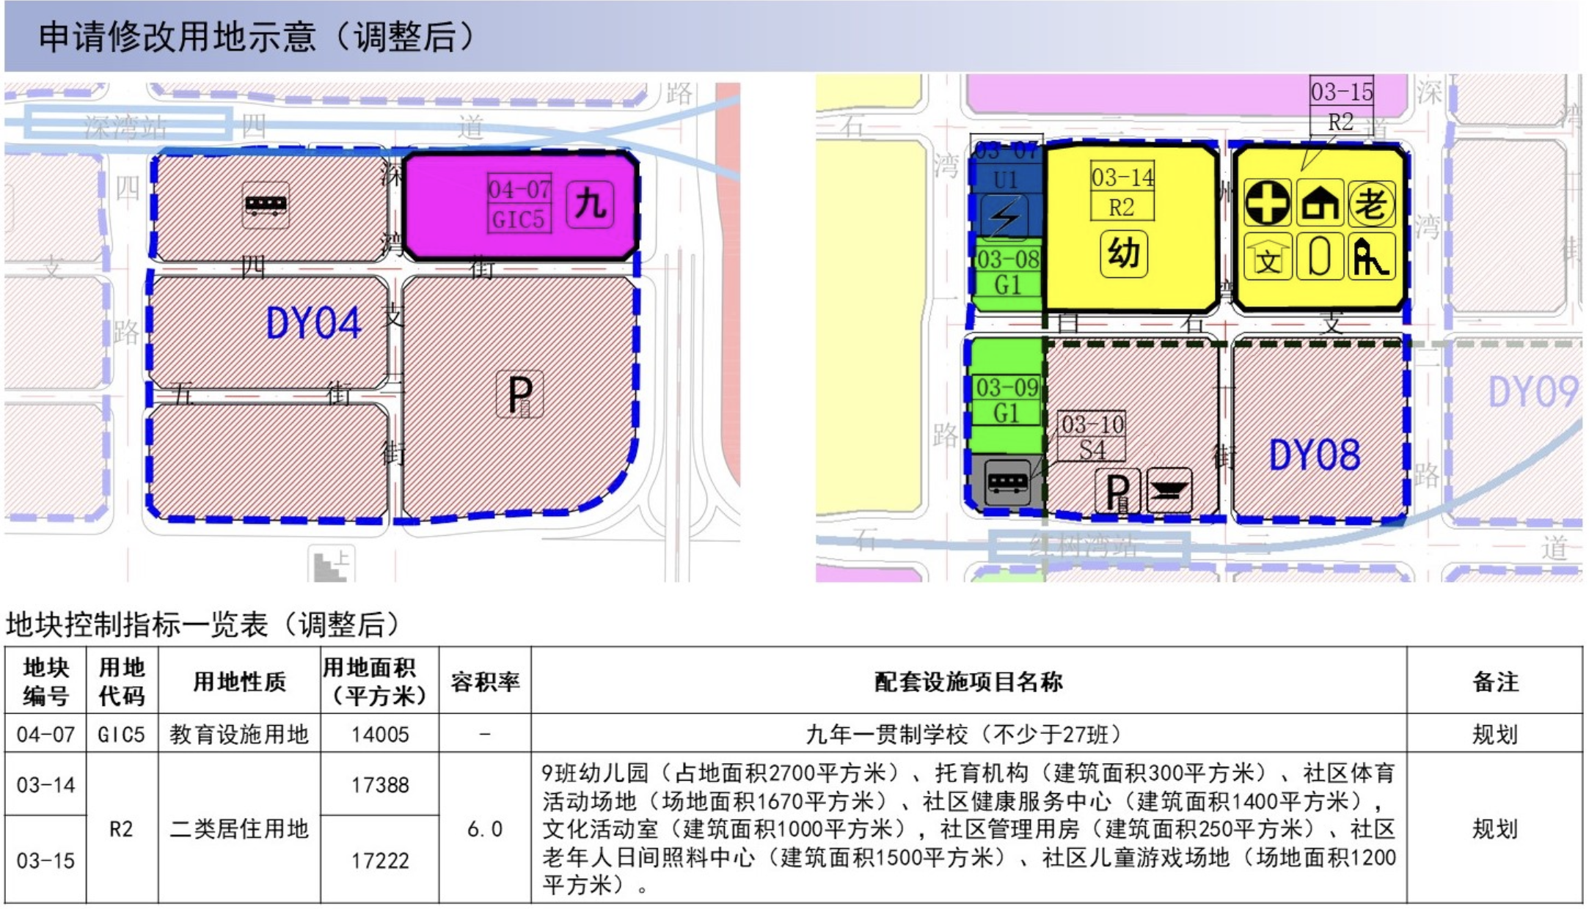This screenshot has height=909, width=1589.
Task: Click the 03-14 R2 parcel label
Action: point(1122,191)
